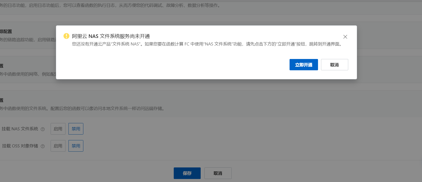Click the 挂载 OSS 对象存储 label

20,146
